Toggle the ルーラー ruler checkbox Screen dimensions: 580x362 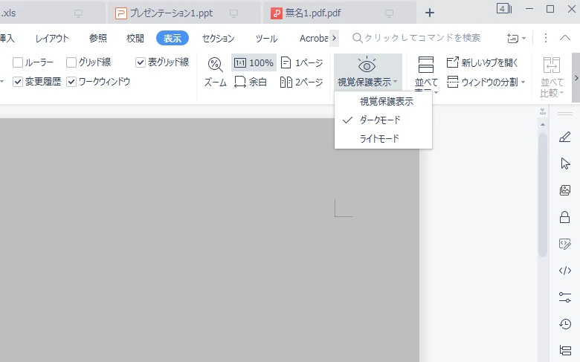click(18, 62)
